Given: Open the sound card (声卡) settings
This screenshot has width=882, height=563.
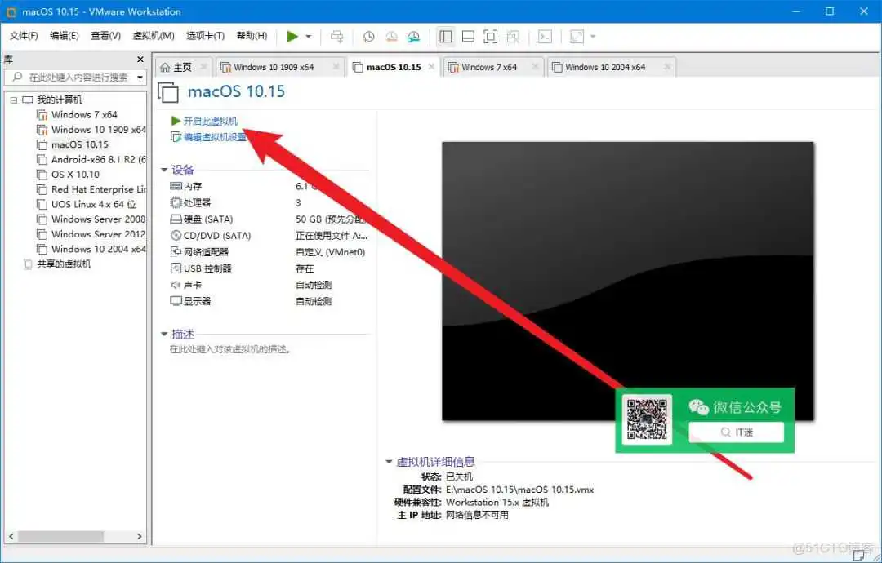Looking at the screenshot, I should (192, 285).
